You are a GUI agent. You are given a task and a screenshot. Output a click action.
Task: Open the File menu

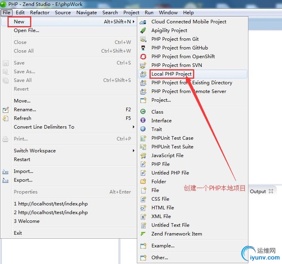click(x=6, y=13)
